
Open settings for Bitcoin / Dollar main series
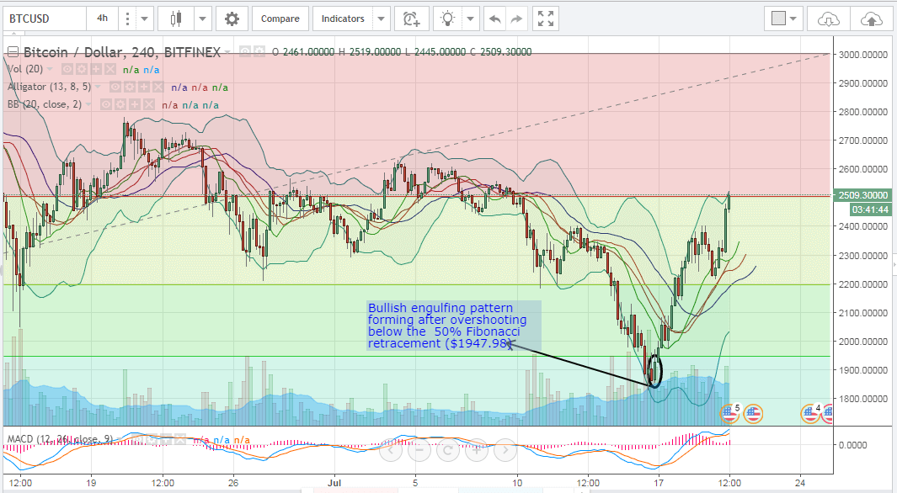pos(259,52)
